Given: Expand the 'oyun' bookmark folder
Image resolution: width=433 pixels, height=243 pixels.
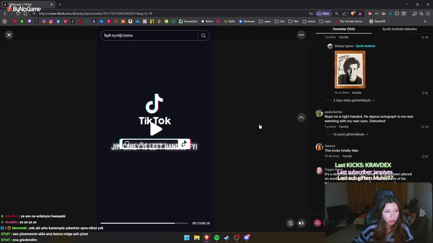Looking at the screenshot, I should pyautogui.click(x=325, y=21).
